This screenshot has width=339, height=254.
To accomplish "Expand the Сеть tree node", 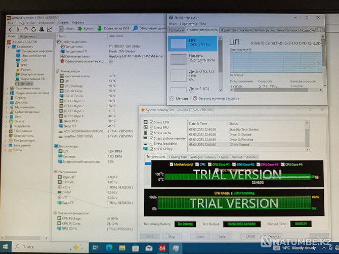I will pos(7,117).
